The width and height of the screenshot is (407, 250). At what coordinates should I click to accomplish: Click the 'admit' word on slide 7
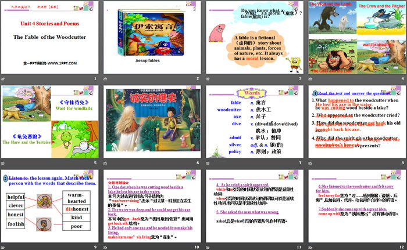tap(235, 138)
